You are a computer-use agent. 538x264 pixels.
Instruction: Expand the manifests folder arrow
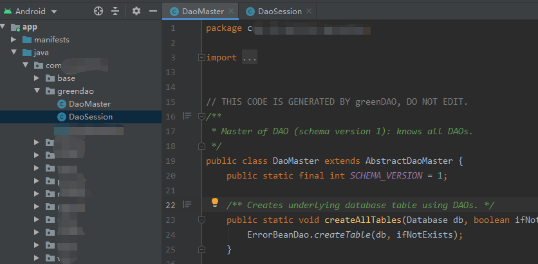(x=14, y=40)
